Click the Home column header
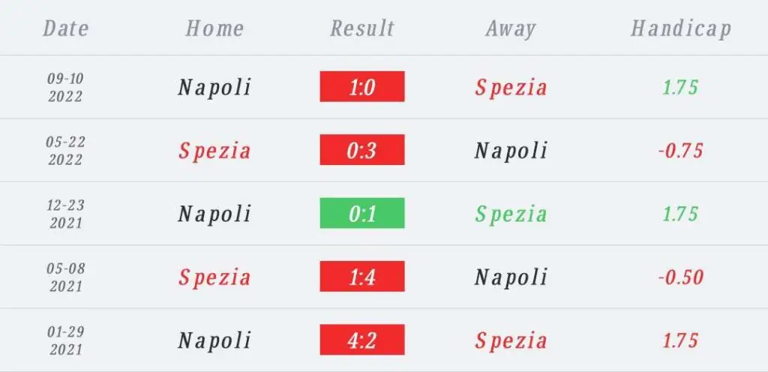The width and height of the screenshot is (768, 372). coord(214,28)
